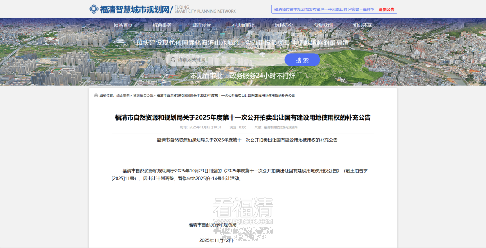Click the 看福清 watermark logo
486x248 pixels.
243,208
